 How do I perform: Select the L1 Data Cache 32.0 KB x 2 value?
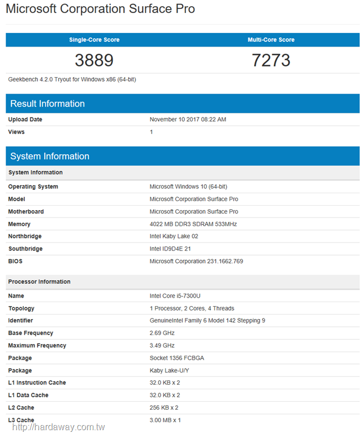[x=165, y=395]
